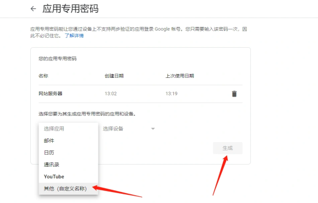This screenshot has width=318, height=203.
Task: Expand the 选择设备 dropdown
Action: click(129, 128)
